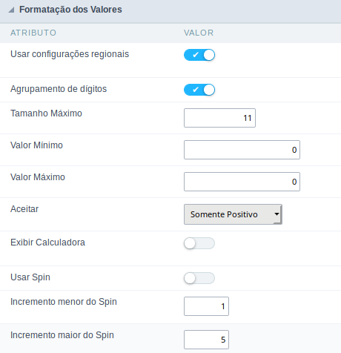The width and height of the screenshot is (341, 353).
Task: Click the Aceitar label
Action: 24,209
